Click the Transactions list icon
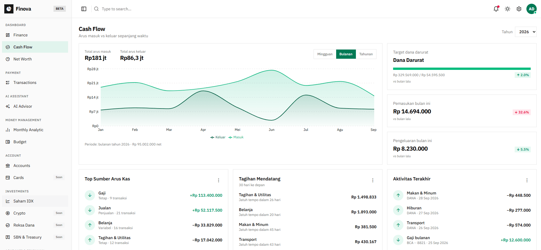 pos(8,82)
